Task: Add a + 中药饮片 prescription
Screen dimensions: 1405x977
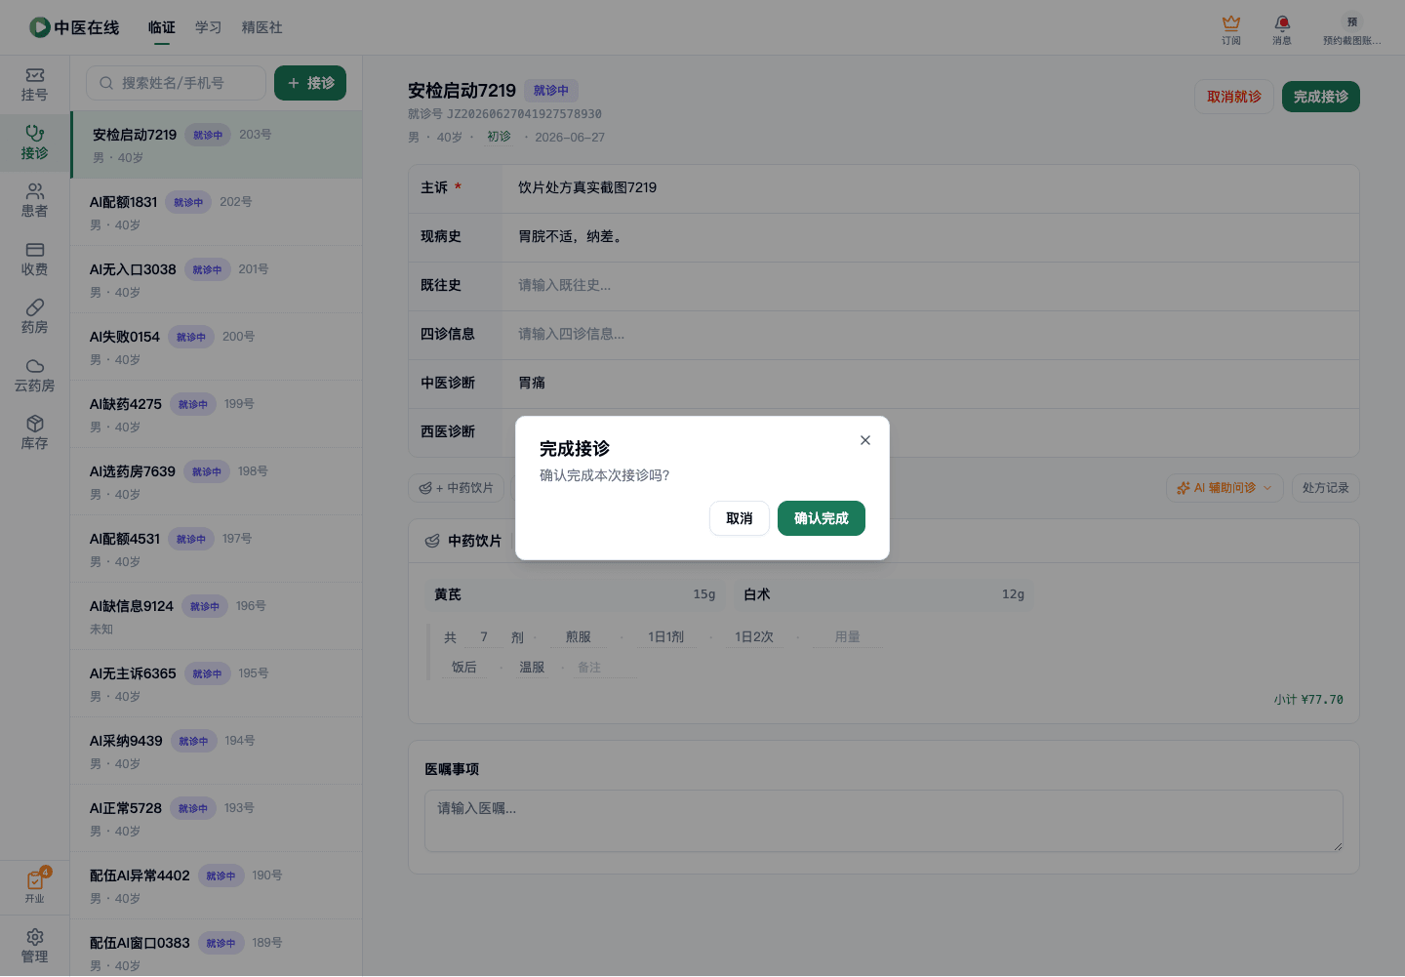Action: pos(457,488)
